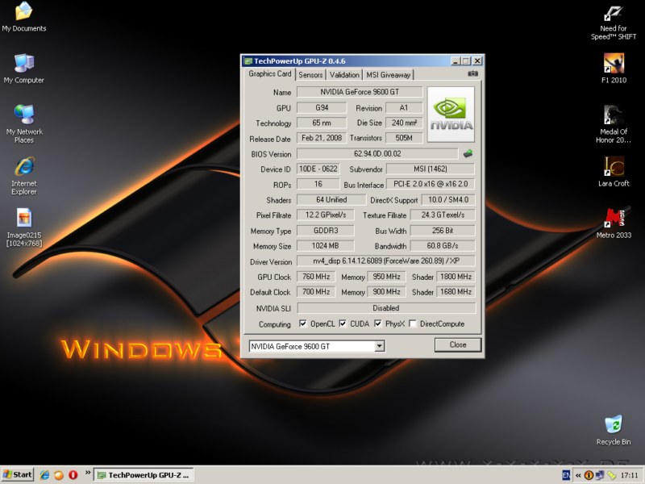Enable the DirectCompute checkbox
The image size is (645, 484).
pyautogui.click(x=413, y=324)
